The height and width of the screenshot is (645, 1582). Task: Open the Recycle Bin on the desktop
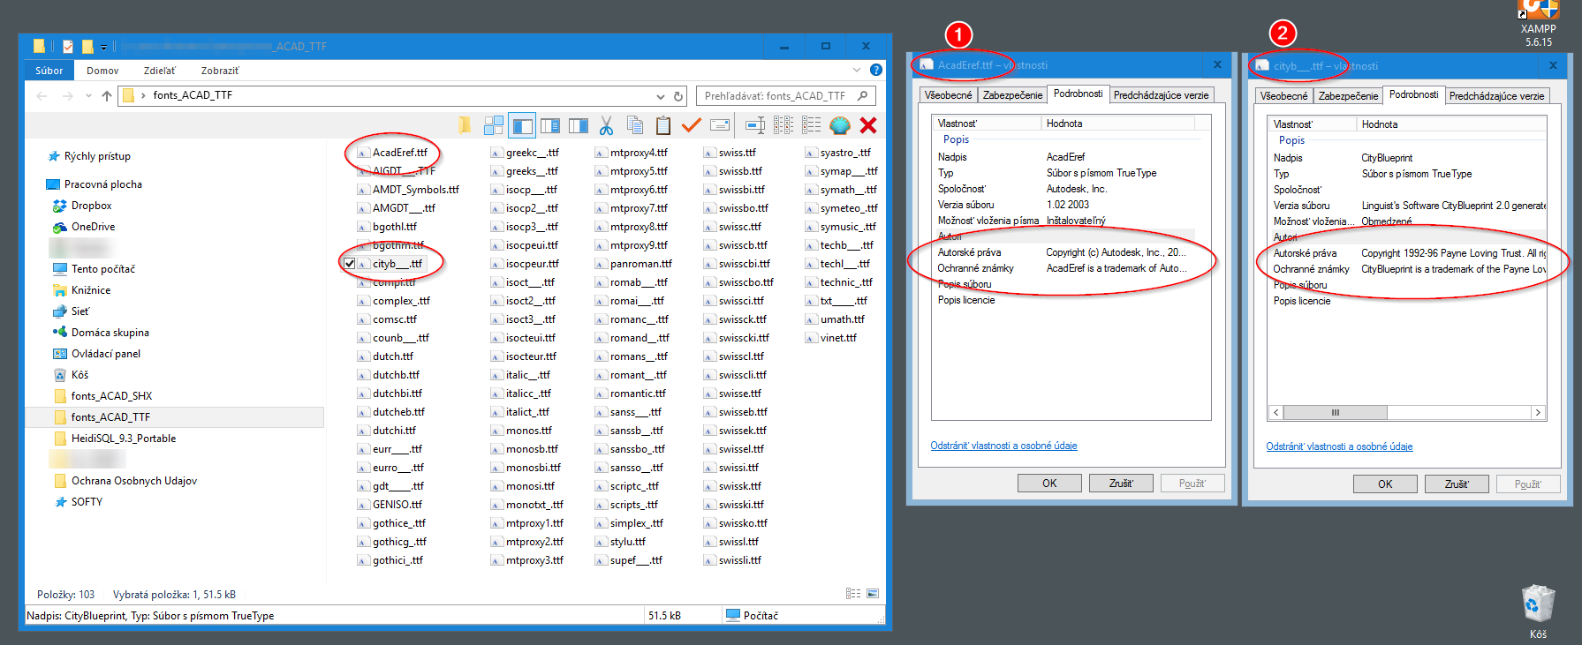point(1538,605)
